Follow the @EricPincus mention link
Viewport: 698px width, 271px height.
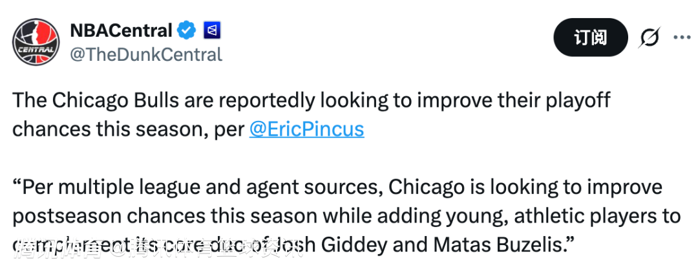(x=306, y=129)
